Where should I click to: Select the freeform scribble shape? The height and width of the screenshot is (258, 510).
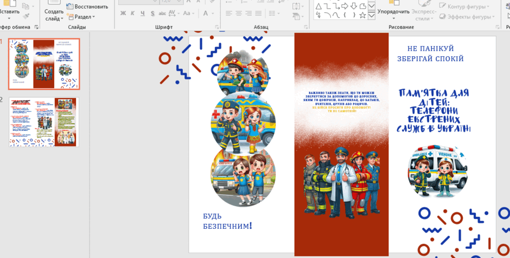pyautogui.click(x=318, y=15)
